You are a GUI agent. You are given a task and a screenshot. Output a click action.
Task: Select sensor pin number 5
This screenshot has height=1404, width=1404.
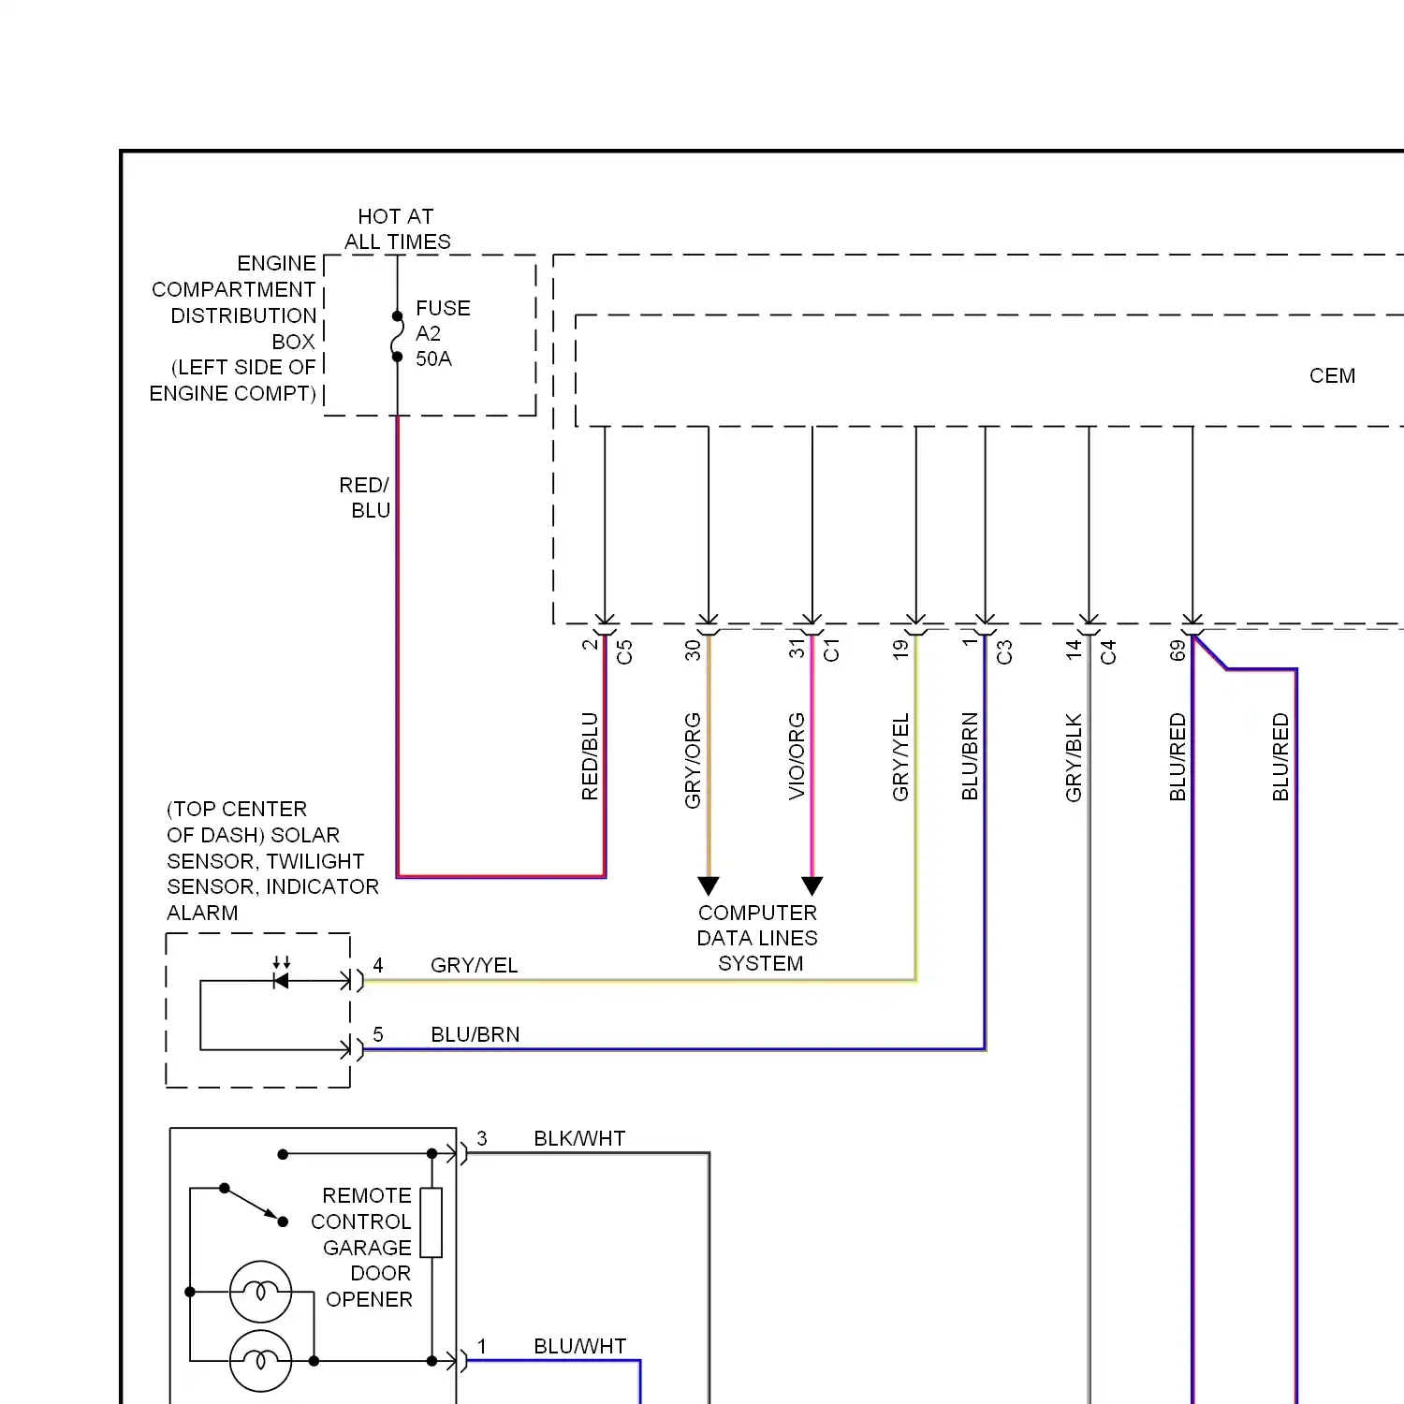pos(378,1034)
